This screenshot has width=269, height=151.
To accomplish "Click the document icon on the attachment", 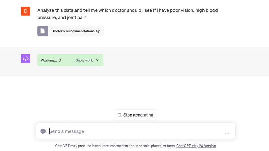I will (43, 31).
